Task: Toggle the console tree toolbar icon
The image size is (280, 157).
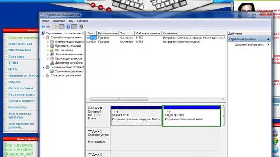Action: click(61, 27)
